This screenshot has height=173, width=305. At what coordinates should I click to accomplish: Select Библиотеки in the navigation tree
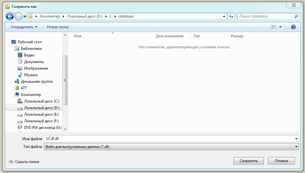click(x=31, y=49)
